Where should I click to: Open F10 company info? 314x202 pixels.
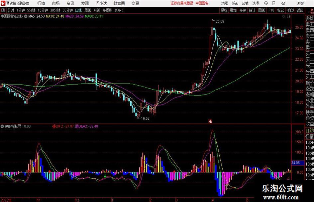[271, 10]
